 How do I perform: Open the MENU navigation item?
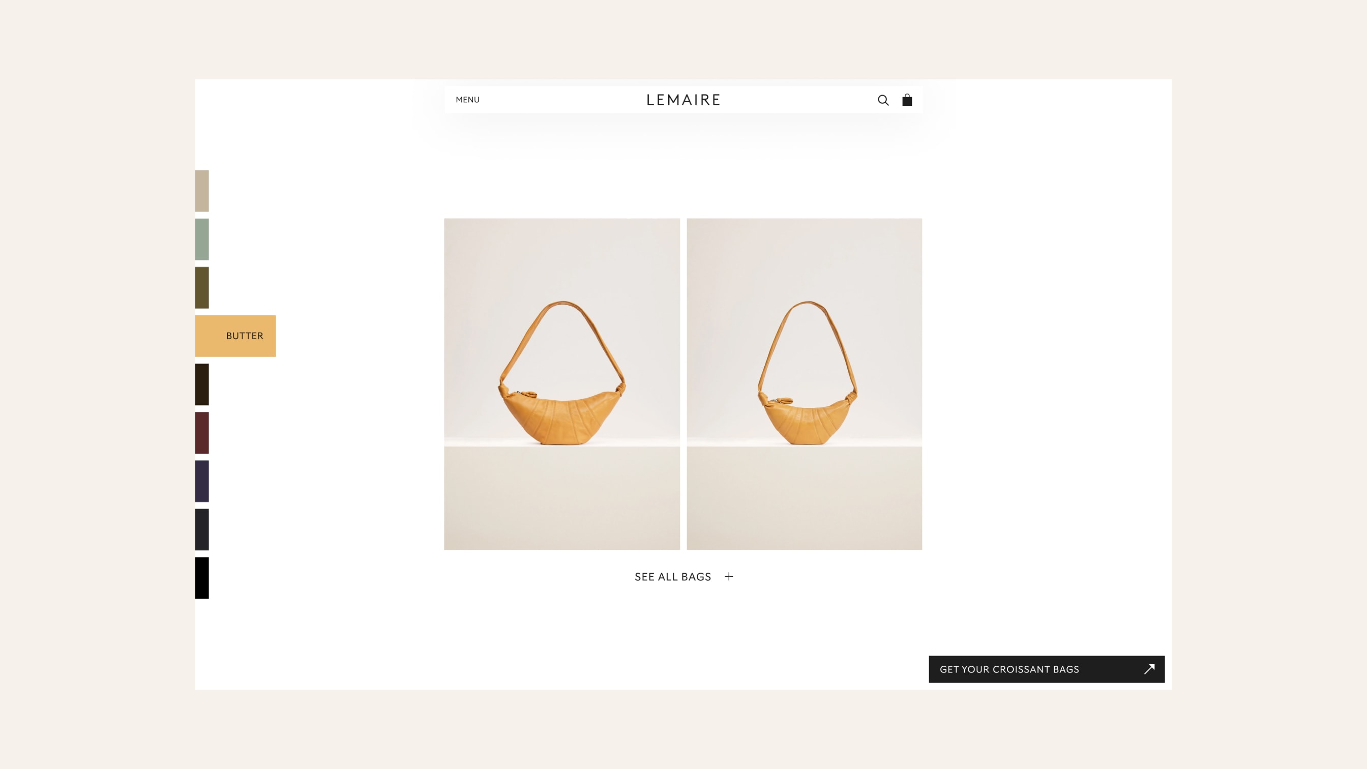467,100
